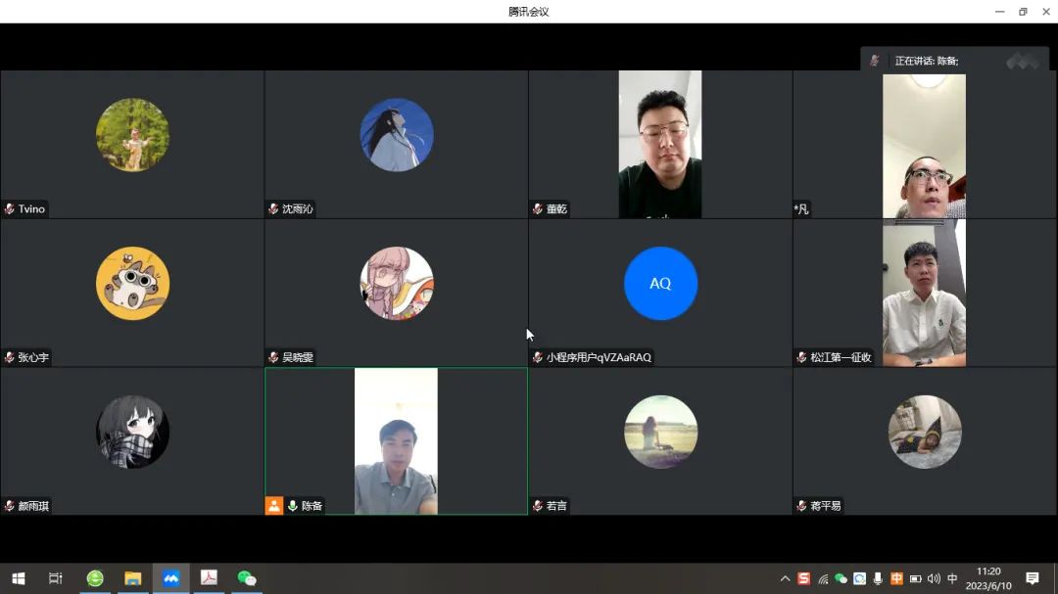Click the green microphone icon next to 陈备
The image size is (1058, 594).
tap(292, 506)
